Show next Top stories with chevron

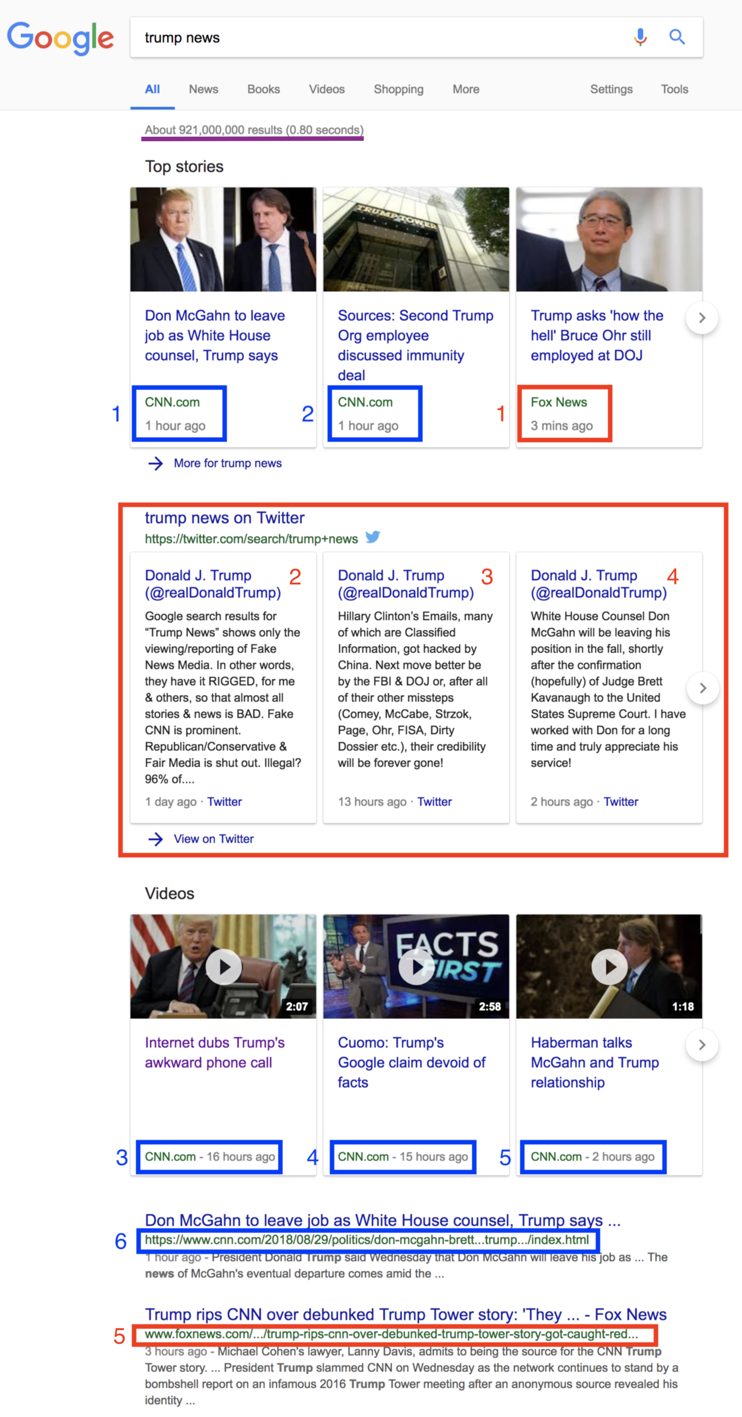pyautogui.click(x=702, y=317)
